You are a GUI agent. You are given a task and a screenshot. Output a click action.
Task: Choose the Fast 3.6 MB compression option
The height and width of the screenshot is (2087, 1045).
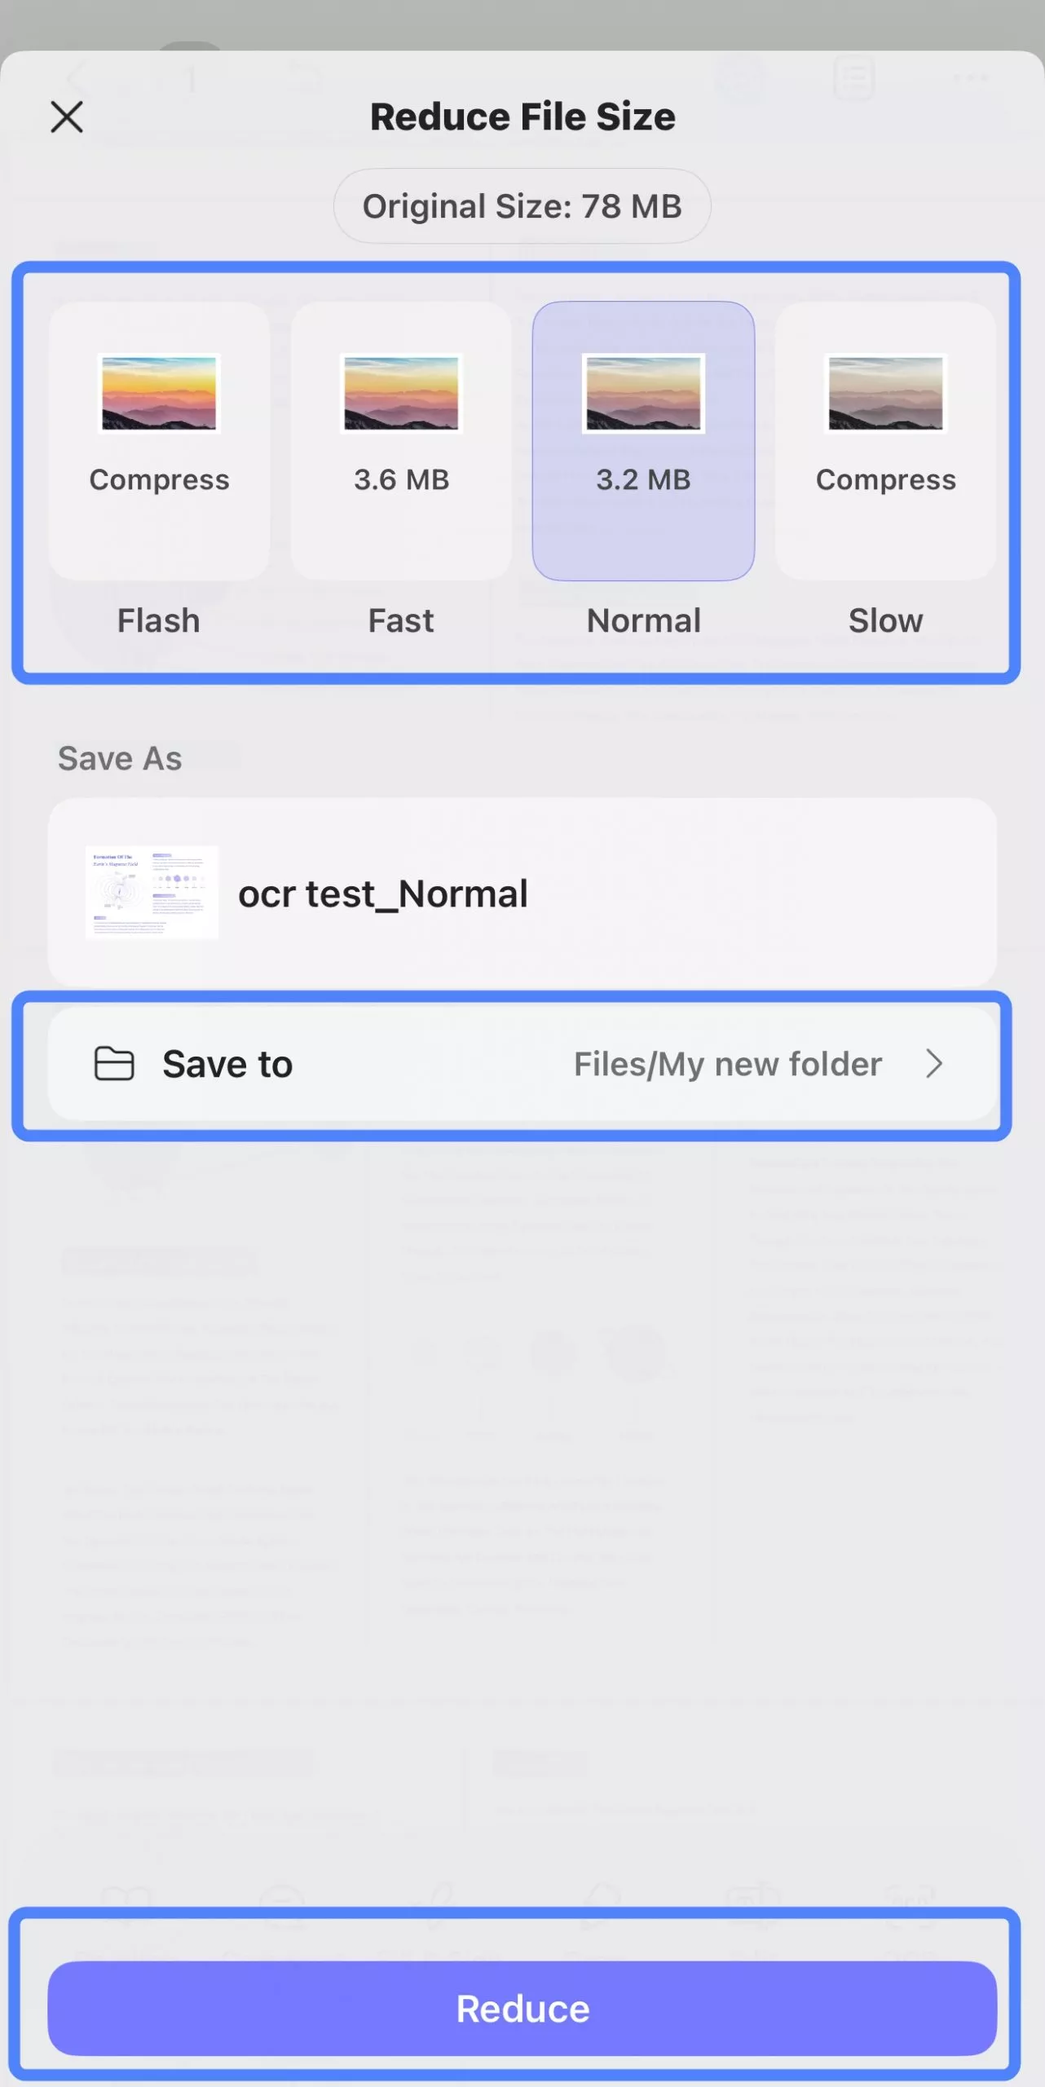coord(400,440)
